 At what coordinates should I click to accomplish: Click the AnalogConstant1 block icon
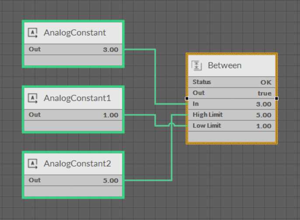click(33, 98)
